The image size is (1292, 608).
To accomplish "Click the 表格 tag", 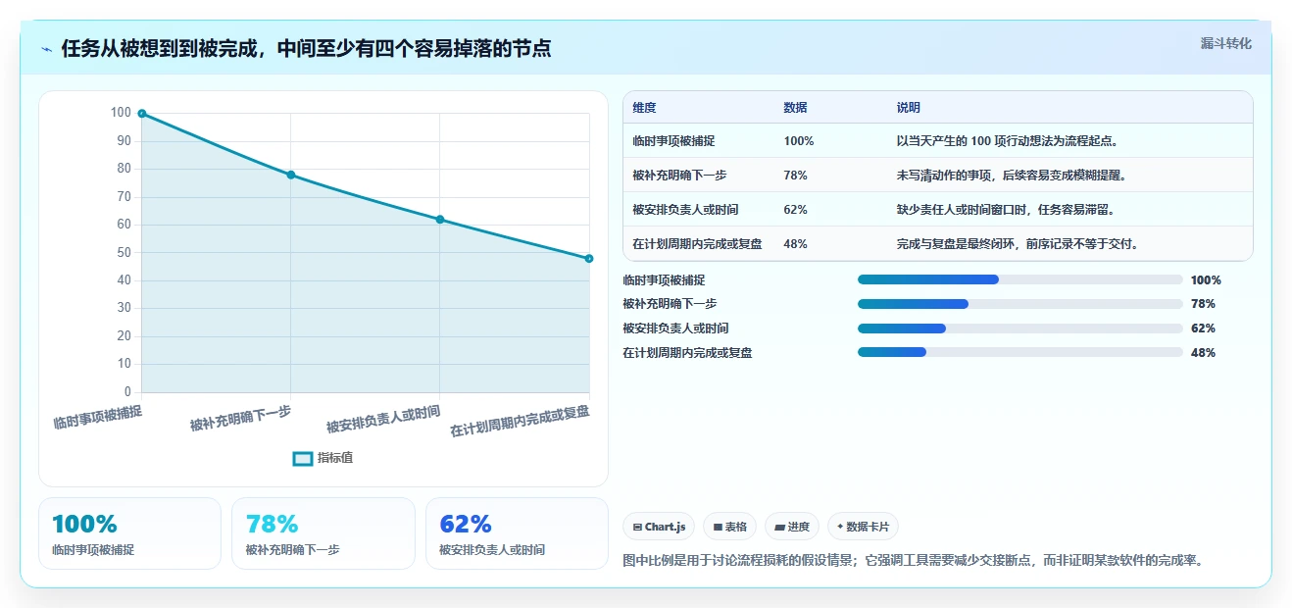I will [x=729, y=527].
